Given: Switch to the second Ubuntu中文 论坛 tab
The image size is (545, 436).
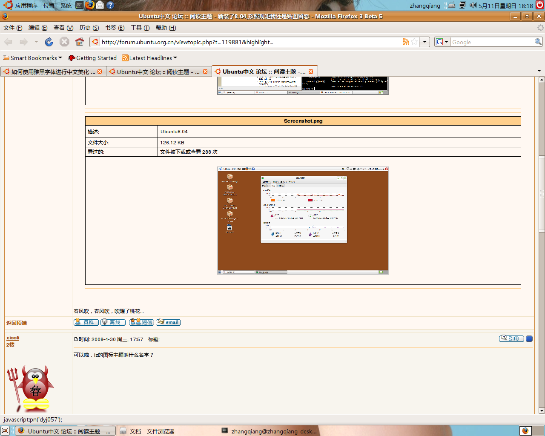Looking at the screenshot, I should pyautogui.click(x=158, y=72).
